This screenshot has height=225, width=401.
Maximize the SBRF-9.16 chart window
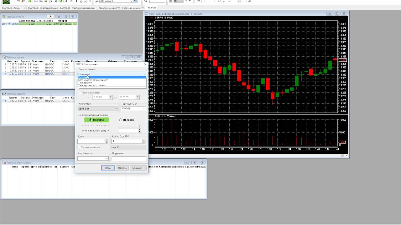tap(337, 14)
